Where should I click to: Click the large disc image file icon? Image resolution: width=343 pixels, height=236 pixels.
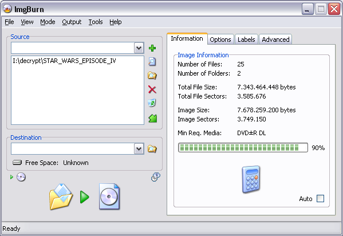click(x=109, y=196)
